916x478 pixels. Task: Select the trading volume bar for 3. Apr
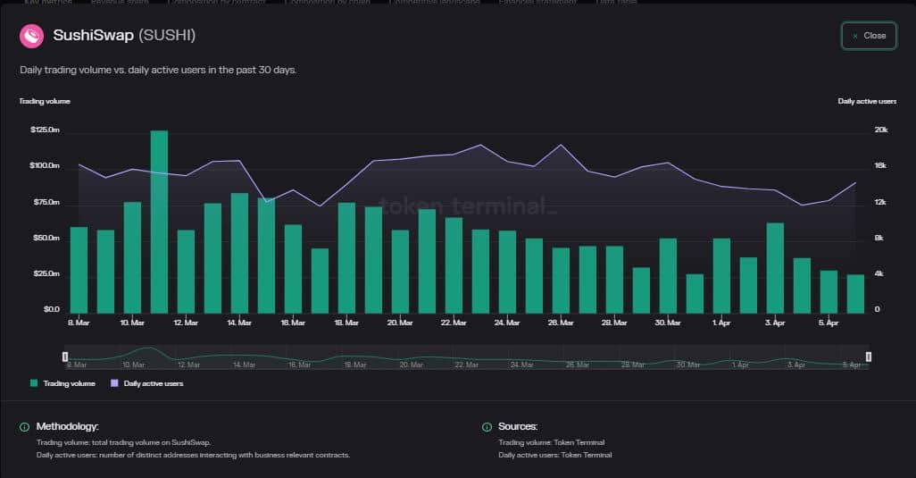775,268
